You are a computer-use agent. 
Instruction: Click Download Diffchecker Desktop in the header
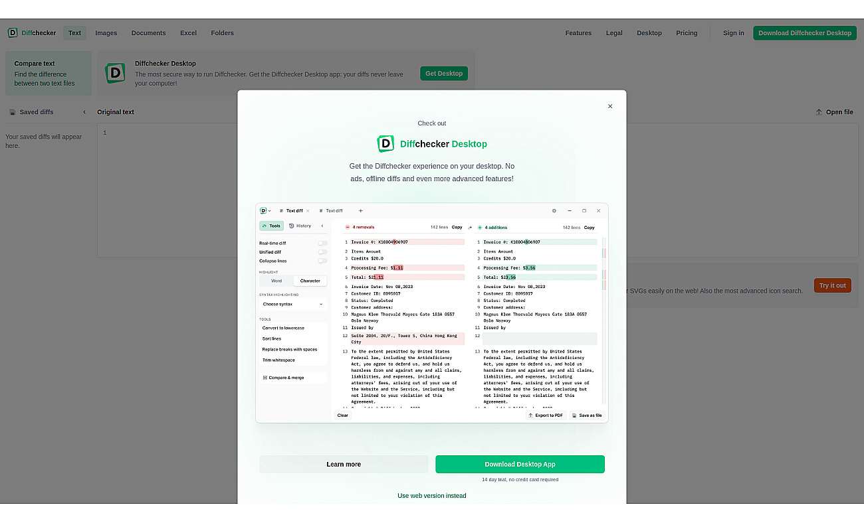pos(805,33)
